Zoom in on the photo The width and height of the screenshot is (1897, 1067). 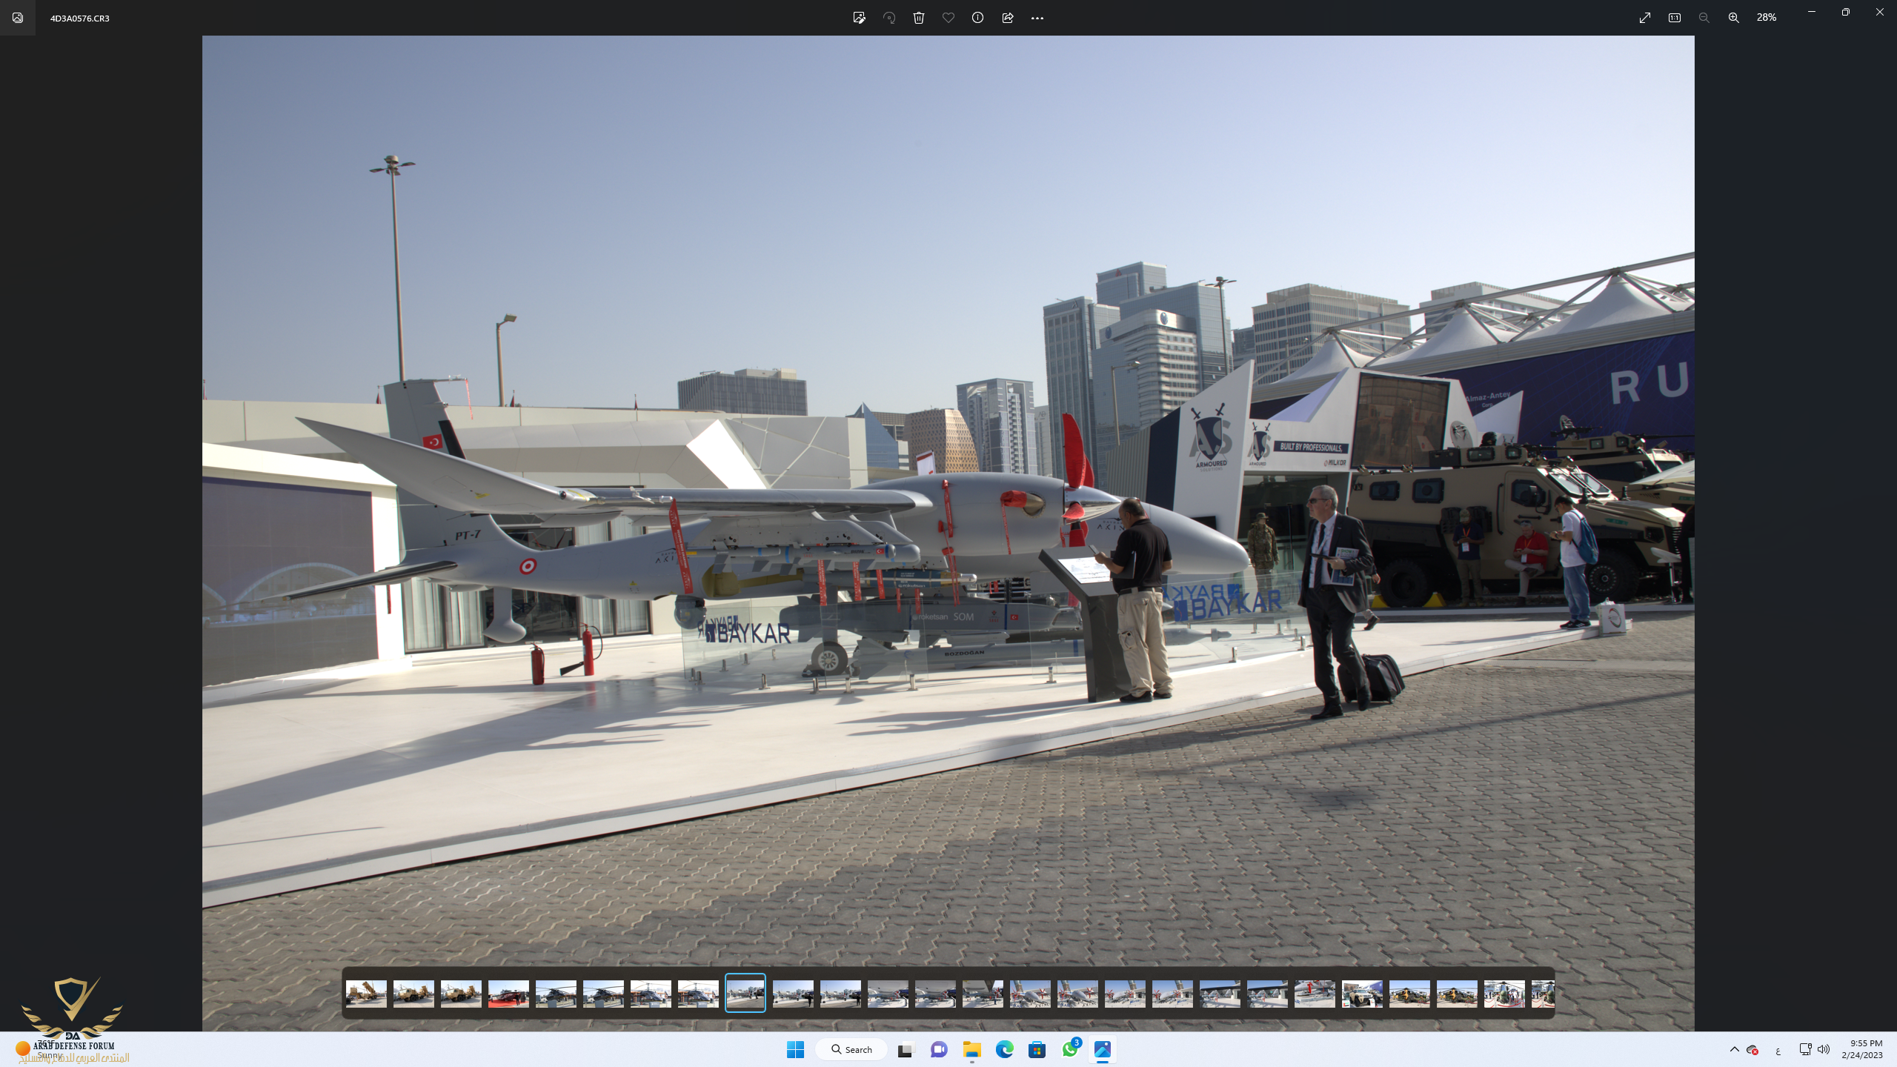point(1734,18)
